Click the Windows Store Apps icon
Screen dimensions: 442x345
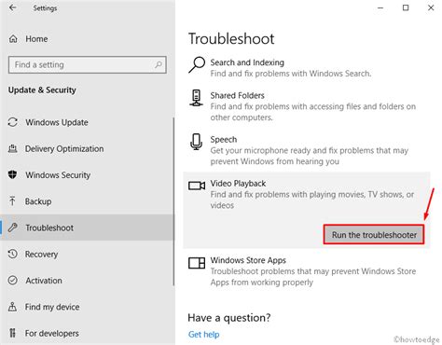pos(197,263)
